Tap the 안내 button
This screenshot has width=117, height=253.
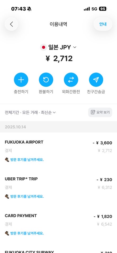pos(103,24)
